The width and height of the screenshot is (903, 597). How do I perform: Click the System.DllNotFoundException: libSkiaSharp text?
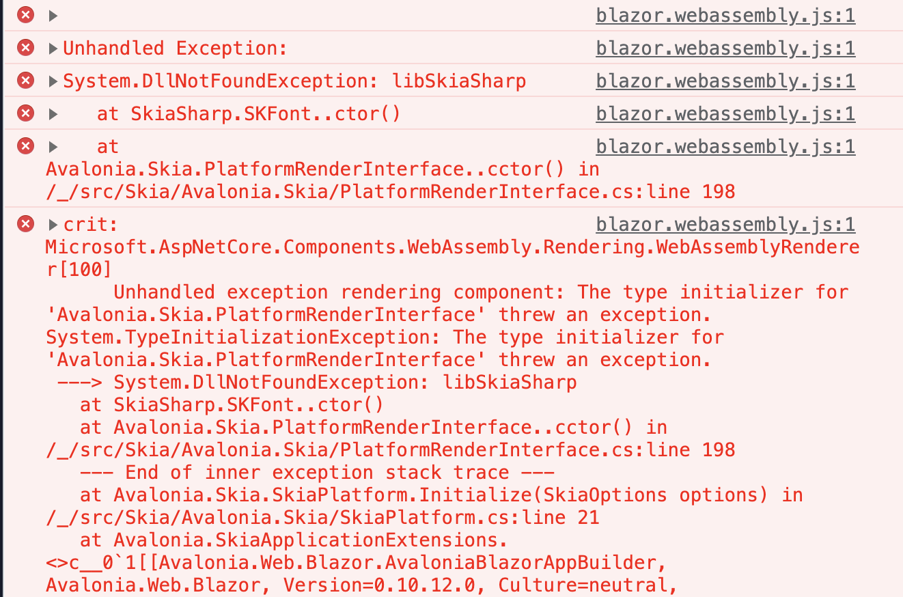(294, 81)
